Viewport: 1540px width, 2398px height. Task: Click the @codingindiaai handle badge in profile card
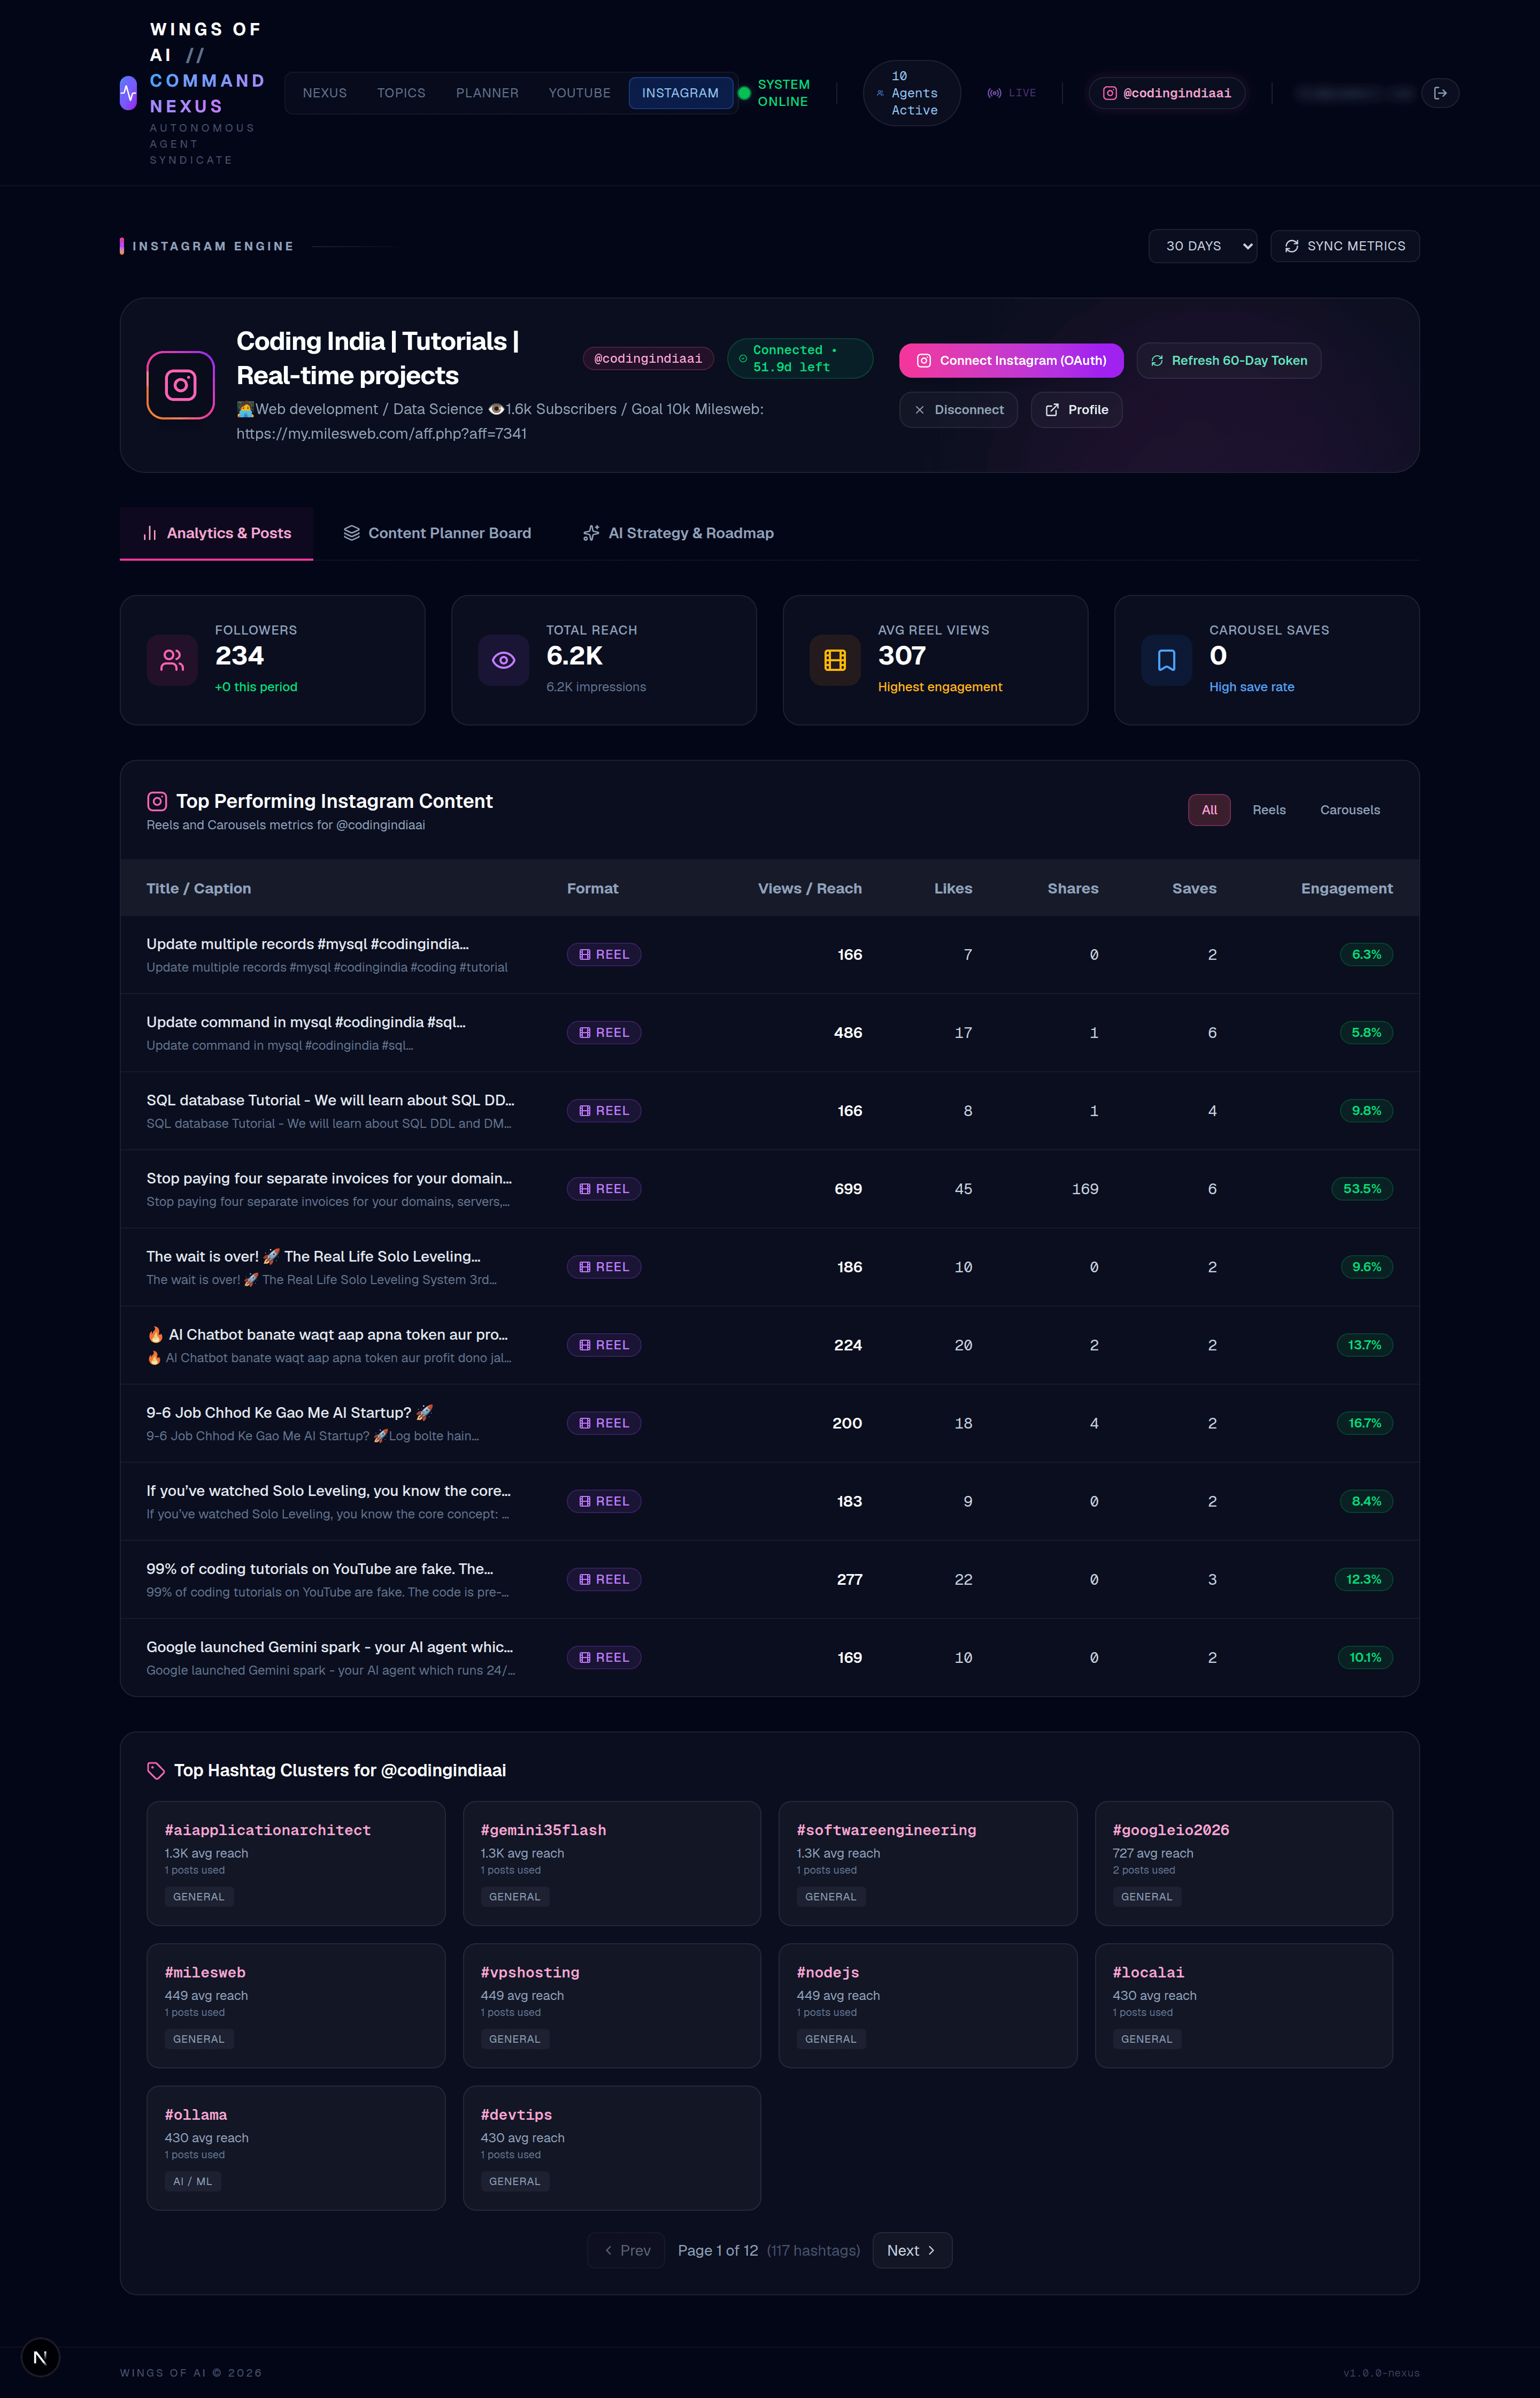click(x=648, y=358)
